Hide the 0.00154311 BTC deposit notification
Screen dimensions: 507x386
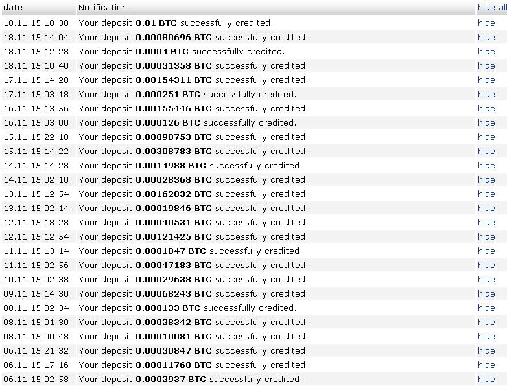[486, 80]
